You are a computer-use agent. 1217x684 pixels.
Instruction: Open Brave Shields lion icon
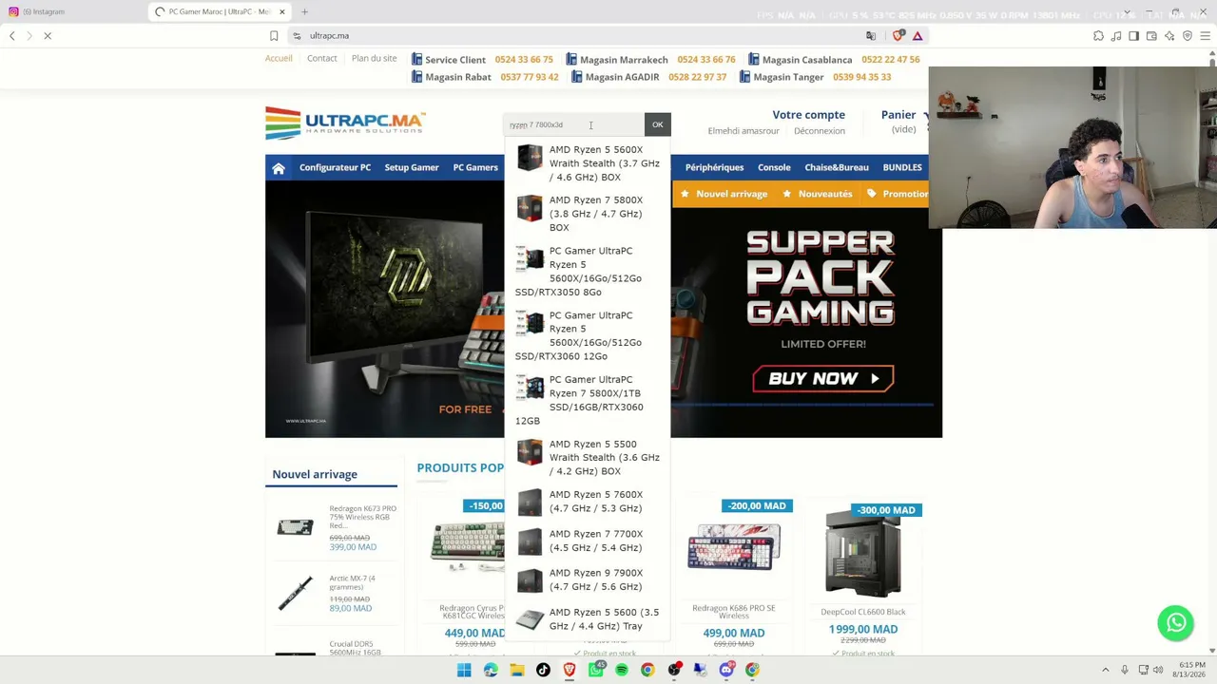coord(898,36)
